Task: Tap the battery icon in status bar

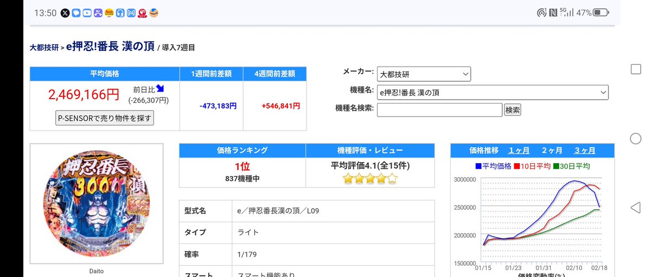Action: (x=601, y=12)
